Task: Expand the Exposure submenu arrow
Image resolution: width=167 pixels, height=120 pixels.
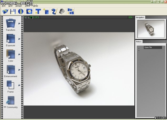Action: [19, 39]
